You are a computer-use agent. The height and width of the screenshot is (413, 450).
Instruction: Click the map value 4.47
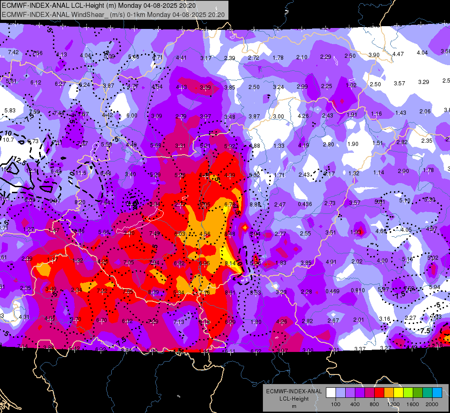(398, 54)
